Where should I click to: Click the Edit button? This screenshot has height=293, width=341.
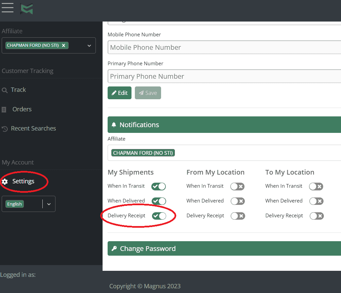click(x=120, y=93)
